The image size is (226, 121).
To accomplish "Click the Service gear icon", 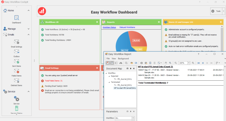I will [x=16, y=100].
